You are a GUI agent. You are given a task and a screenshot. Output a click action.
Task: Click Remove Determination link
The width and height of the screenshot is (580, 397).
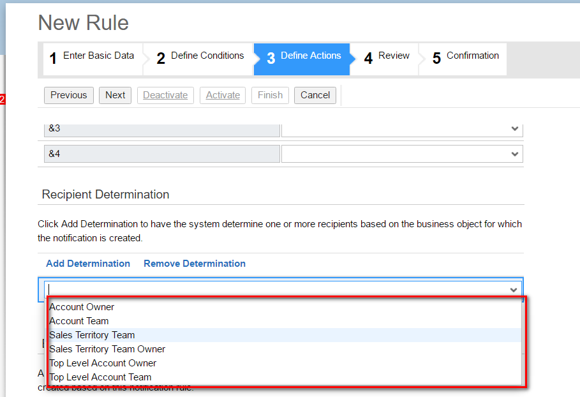click(x=195, y=264)
